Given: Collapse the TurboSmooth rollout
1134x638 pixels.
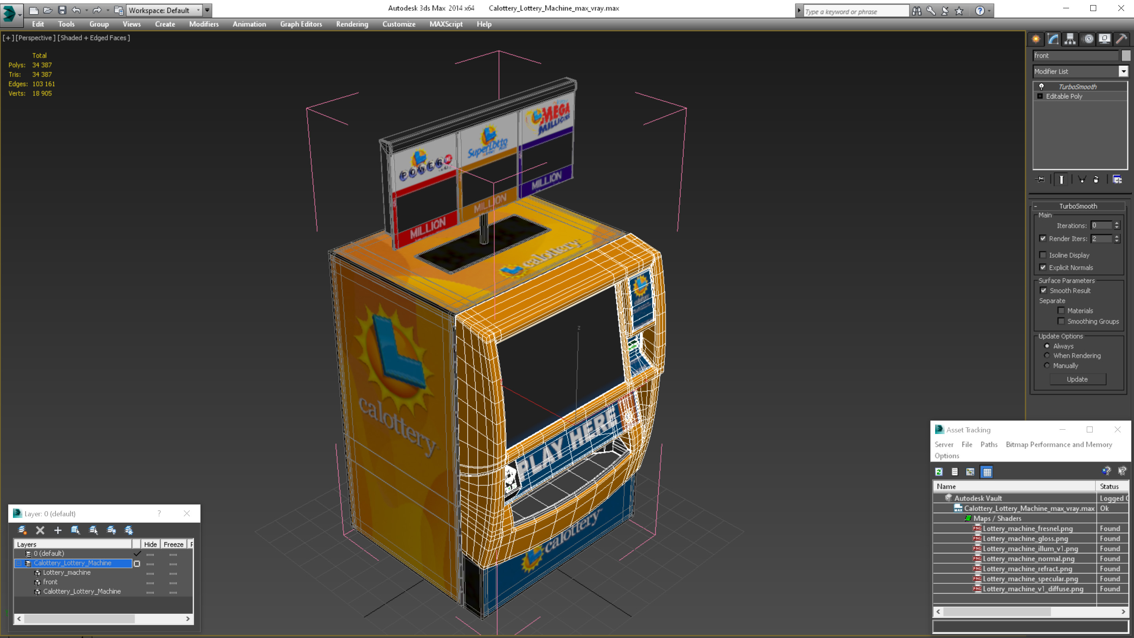Looking at the screenshot, I should point(1078,206).
